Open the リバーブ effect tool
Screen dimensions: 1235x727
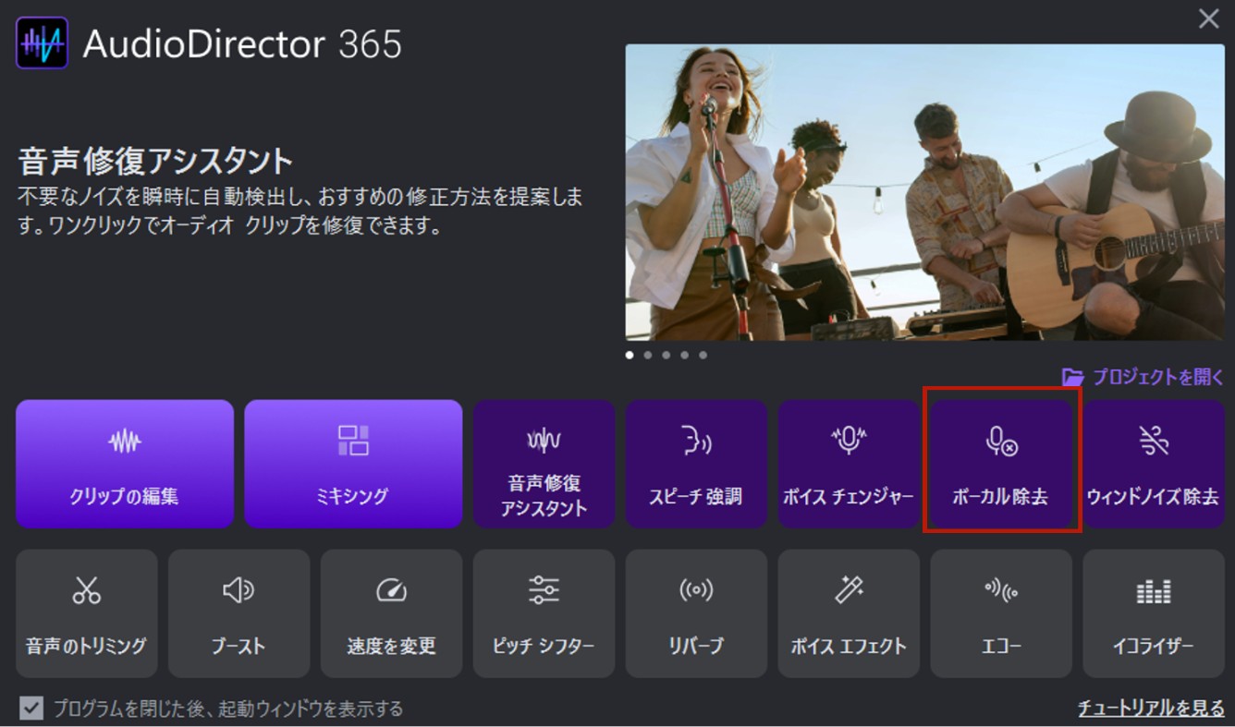pos(696,613)
